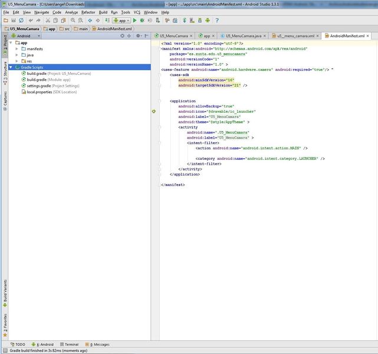Image resolution: width=378 pixels, height=354 pixels.
Task: Click the Help question mark icon
Action: [217, 21]
